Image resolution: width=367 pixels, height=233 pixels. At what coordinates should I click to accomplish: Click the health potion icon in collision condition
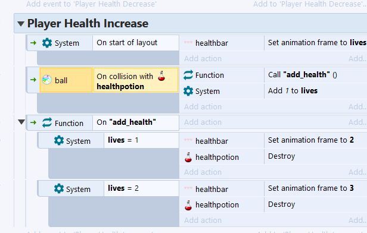(161, 76)
